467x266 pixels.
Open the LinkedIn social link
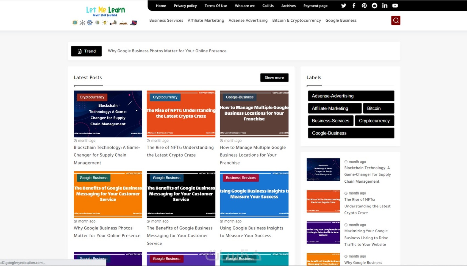(x=385, y=5)
